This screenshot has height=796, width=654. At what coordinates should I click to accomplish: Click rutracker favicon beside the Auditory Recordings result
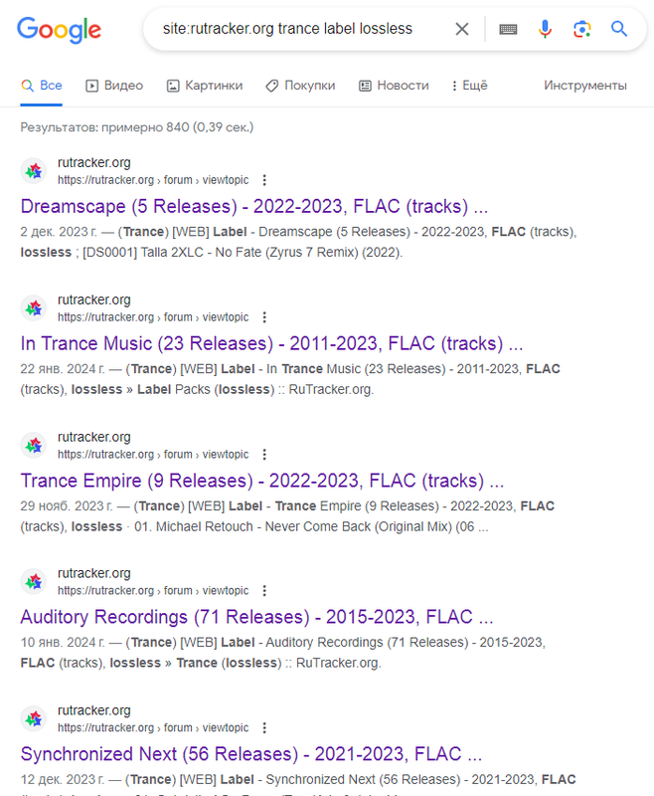[x=34, y=582]
